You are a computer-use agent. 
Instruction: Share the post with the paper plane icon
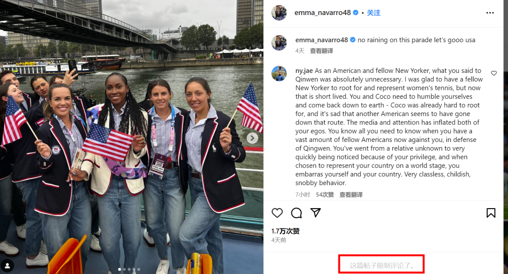point(316,212)
